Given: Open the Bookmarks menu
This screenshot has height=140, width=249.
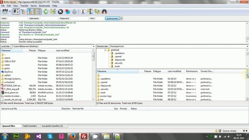Looking at the screenshot, I should coord(44,6).
